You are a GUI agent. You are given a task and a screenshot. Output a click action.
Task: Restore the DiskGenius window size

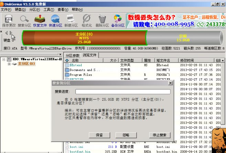point(217,4)
